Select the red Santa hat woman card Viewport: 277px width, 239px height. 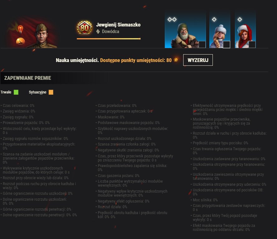245,30
